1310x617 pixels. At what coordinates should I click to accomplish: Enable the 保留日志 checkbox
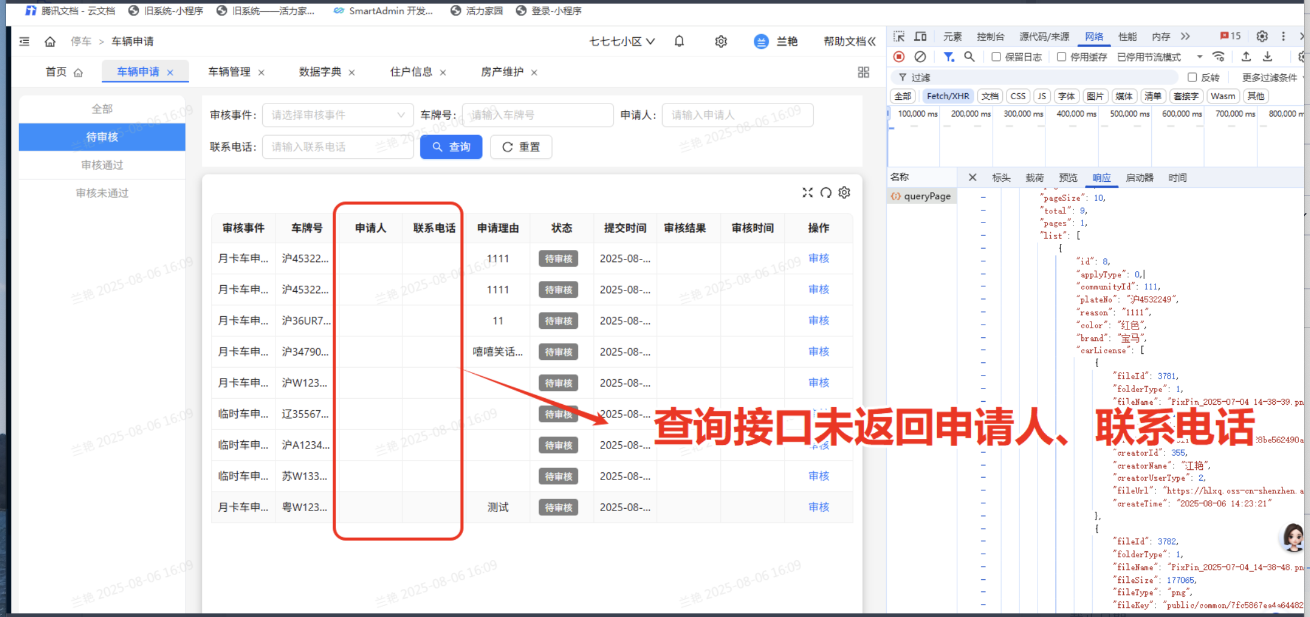996,57
